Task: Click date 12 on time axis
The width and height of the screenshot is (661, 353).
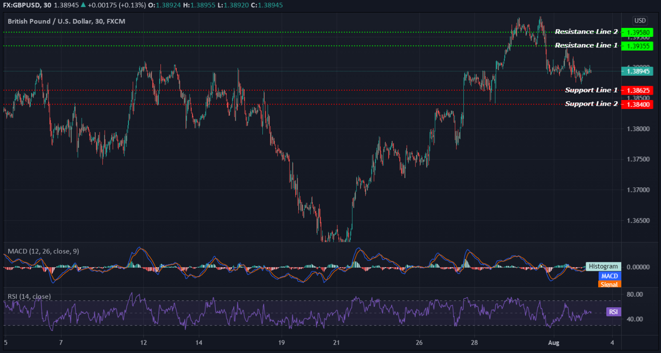Action: 143,342
